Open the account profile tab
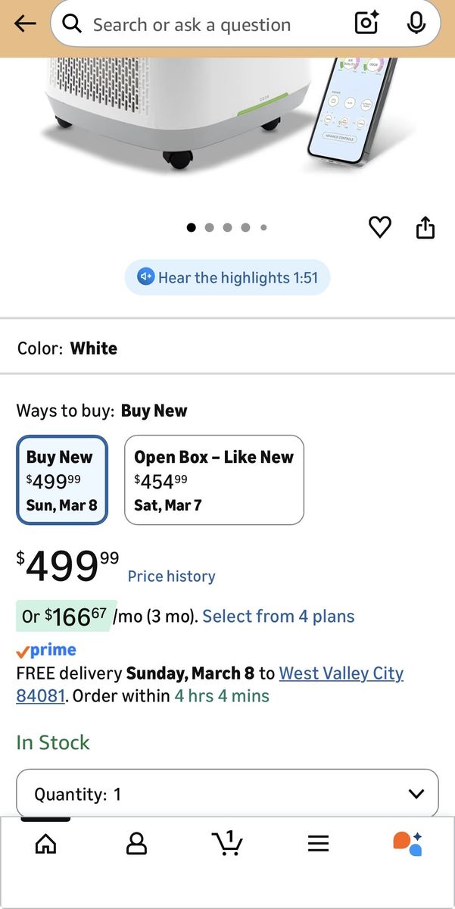This screenshot has height=909, width=455. [x=136, y=843]
